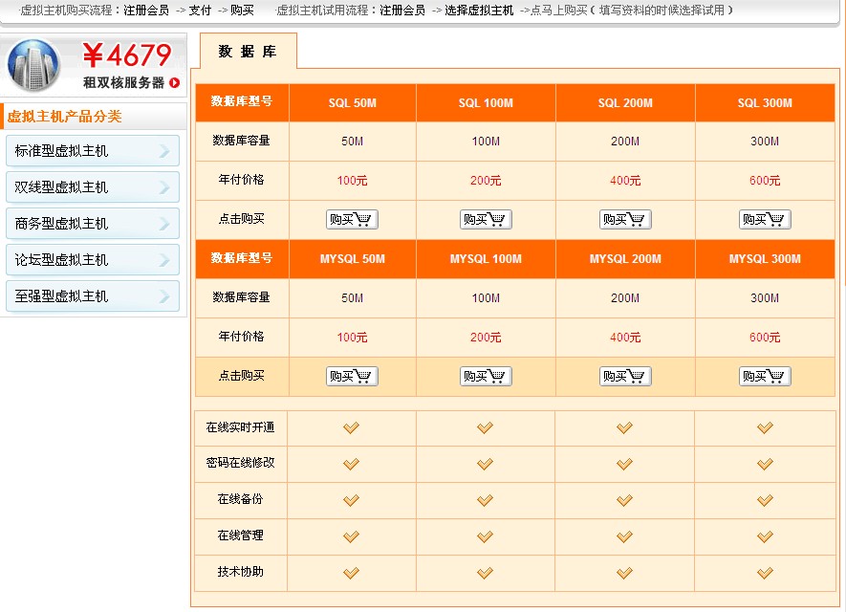Click the SQL 100M buy cart button
Image resolution: width=846 pixels, height=612 pixels.
pos(486,220)
